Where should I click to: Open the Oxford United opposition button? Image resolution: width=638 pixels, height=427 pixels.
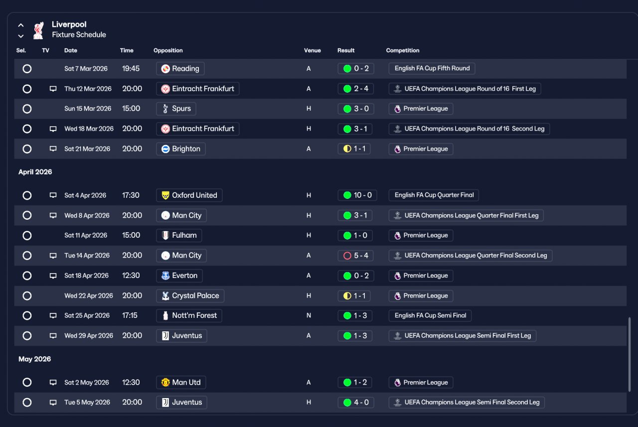(189, 195)
